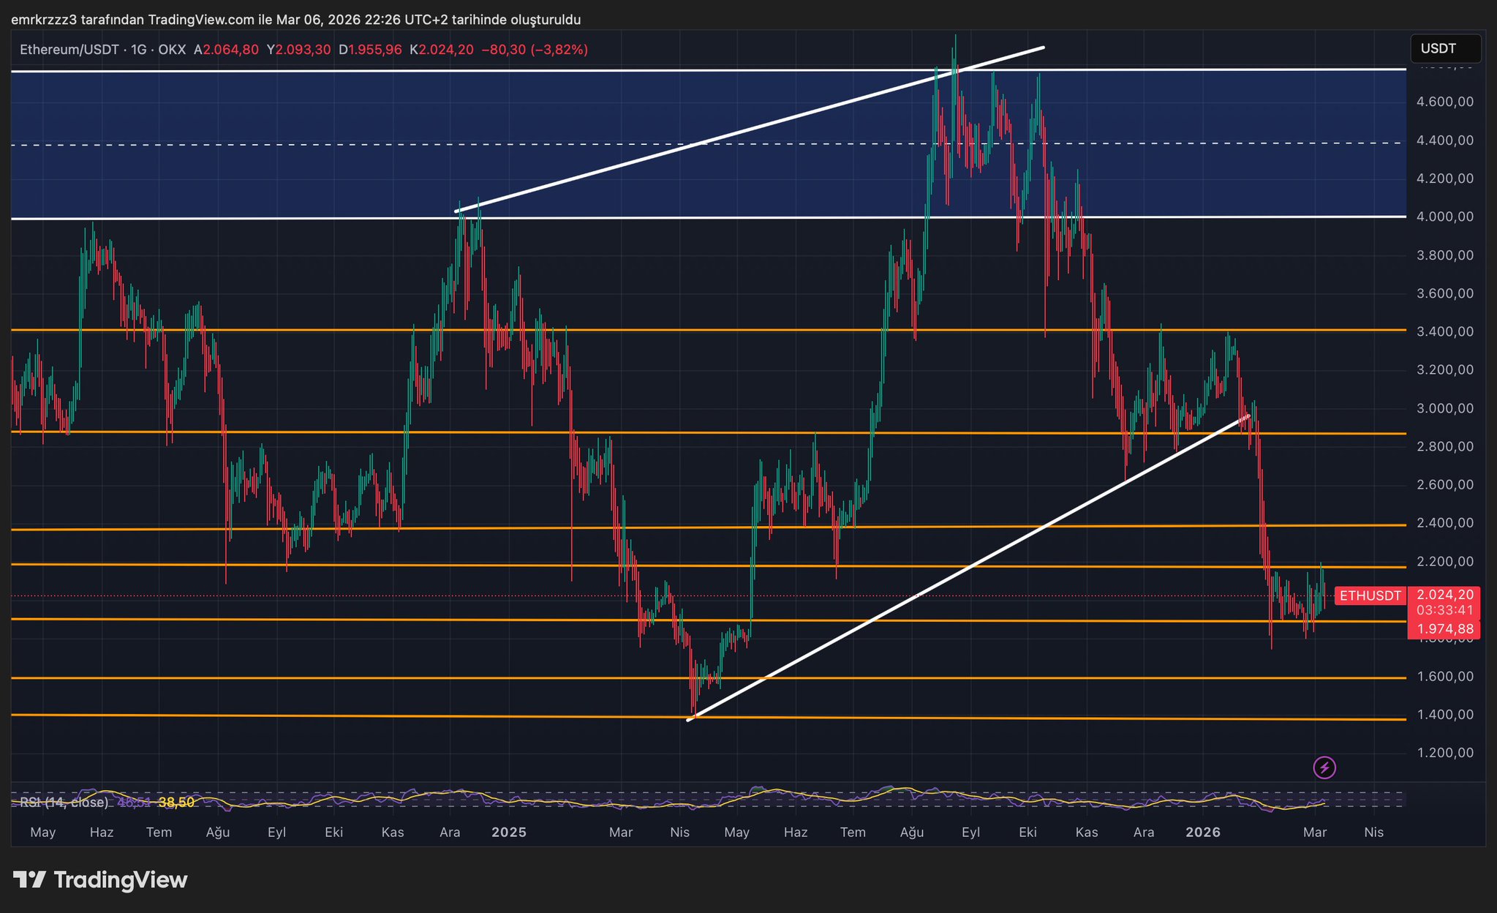Click the 1G timeframe label in header
This screenshot has width=1497, height=913.
tap(138, 50)
